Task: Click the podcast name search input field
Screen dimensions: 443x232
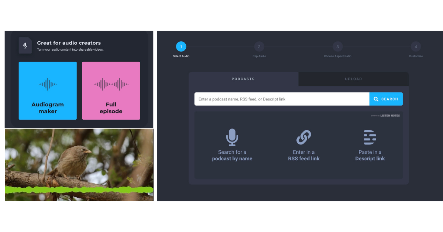Action: click(282, 99)
